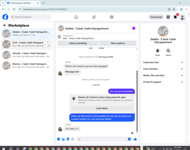Screen dimensions: 190x150
Task: Click 'What is the address and are there garages?' message
Action: 86,66
